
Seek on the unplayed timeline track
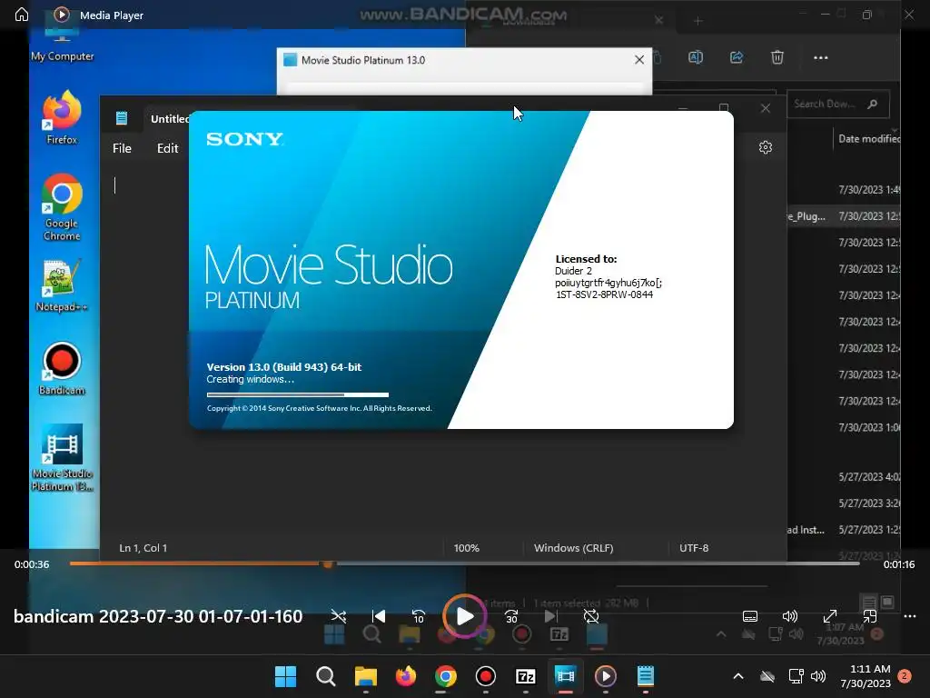(x=596, y=563)
